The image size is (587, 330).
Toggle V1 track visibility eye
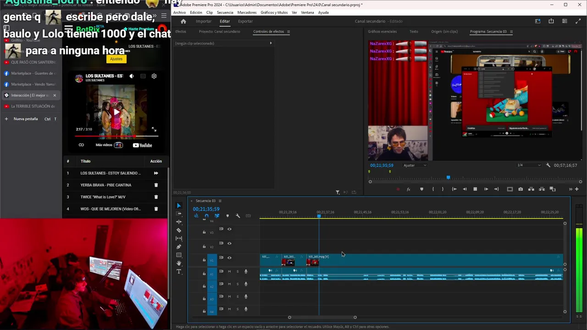229,258
